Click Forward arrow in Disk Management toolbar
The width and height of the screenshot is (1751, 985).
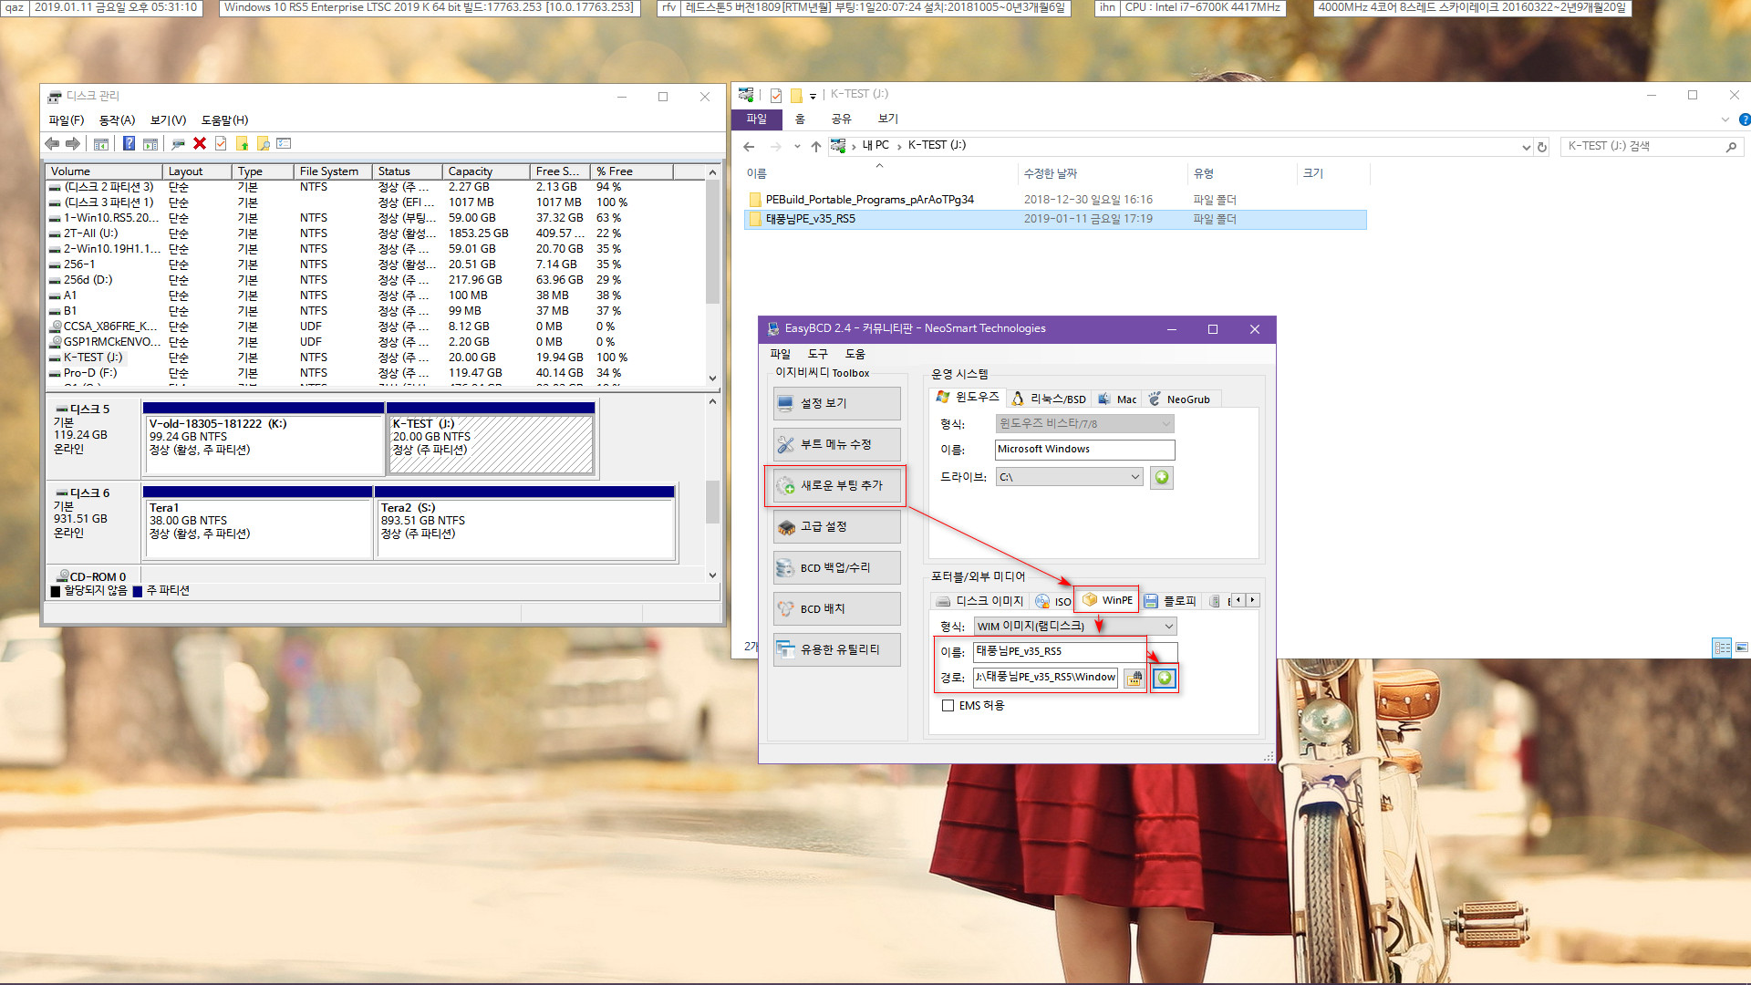click(x=72, y=143)
